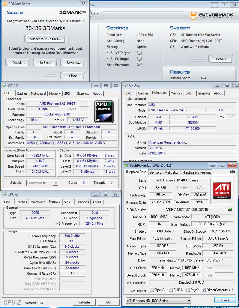Click the BIOS date 03/26/2010 value
This screenshot has width=239, height=308.
coord(192,153)
